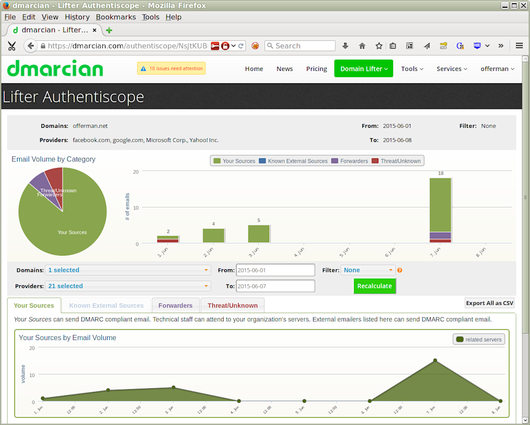Click Export All as CSV button

pyautogui.click(x=490, y=303)
